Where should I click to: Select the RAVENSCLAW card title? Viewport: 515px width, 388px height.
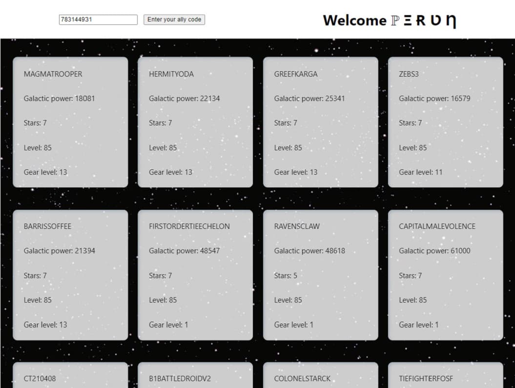click(x=297, y=226)
